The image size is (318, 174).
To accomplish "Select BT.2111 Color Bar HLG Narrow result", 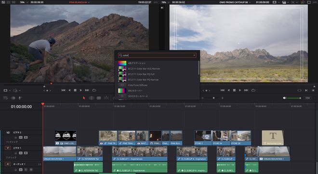I will [x=157, y=69].
